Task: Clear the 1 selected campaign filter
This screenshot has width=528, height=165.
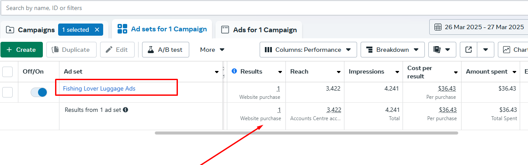Action: (97, 30)
